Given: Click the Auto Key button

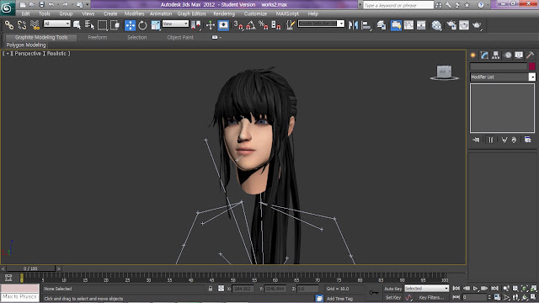Looking at the screenshot, I should (393, 289).
